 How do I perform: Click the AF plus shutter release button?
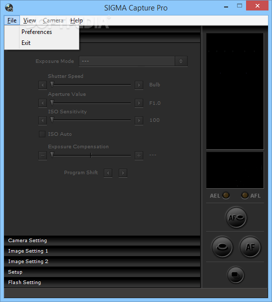(x=236, y=218)
